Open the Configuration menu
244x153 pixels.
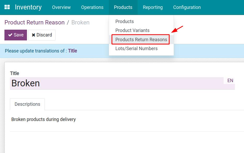(187, 7)
